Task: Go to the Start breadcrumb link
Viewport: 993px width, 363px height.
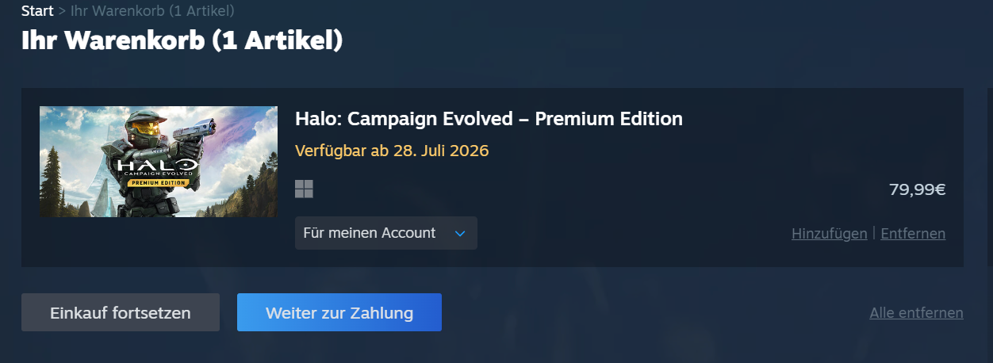Action: 37,11
